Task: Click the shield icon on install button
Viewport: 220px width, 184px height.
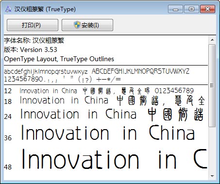Action: (x=77, y=25)
